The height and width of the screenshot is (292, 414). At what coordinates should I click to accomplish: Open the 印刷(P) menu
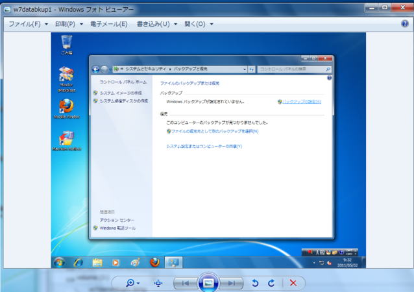tap(65, 24)
